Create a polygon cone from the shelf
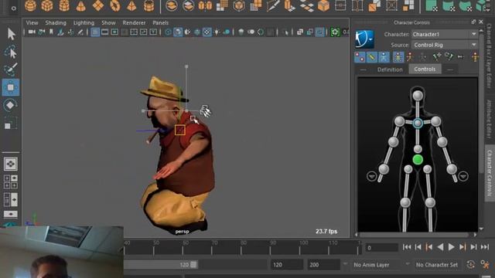The image size is (495, 278). 80,5
